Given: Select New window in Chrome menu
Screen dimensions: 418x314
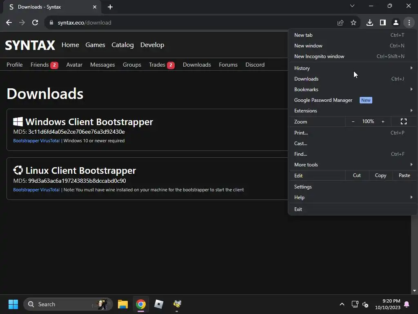Looking at the screenshot, I should 353,46.
